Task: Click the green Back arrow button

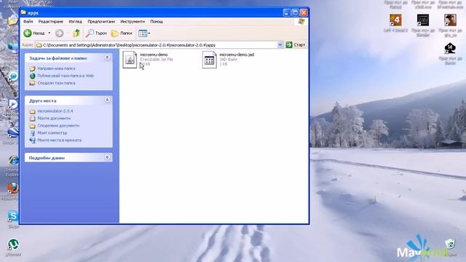Action: tap(28, 33)
